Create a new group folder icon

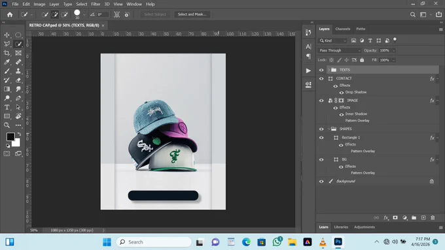point(414,218)
